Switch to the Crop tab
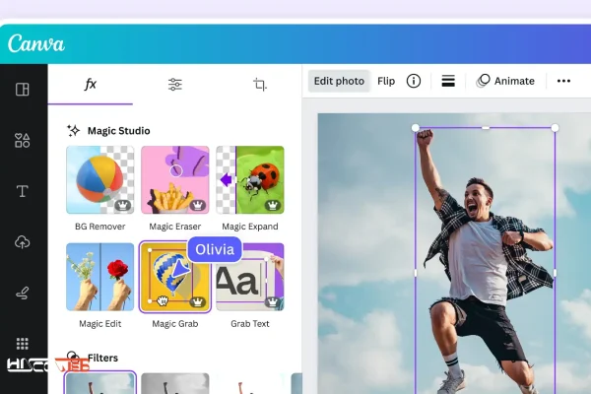This screenshot has height=394, width=591. [x=260, y=84]
